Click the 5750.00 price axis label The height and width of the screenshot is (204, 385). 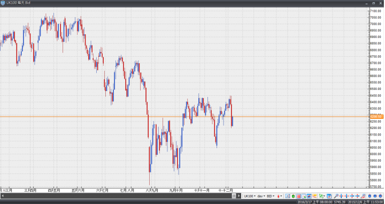tap(376, 186)
